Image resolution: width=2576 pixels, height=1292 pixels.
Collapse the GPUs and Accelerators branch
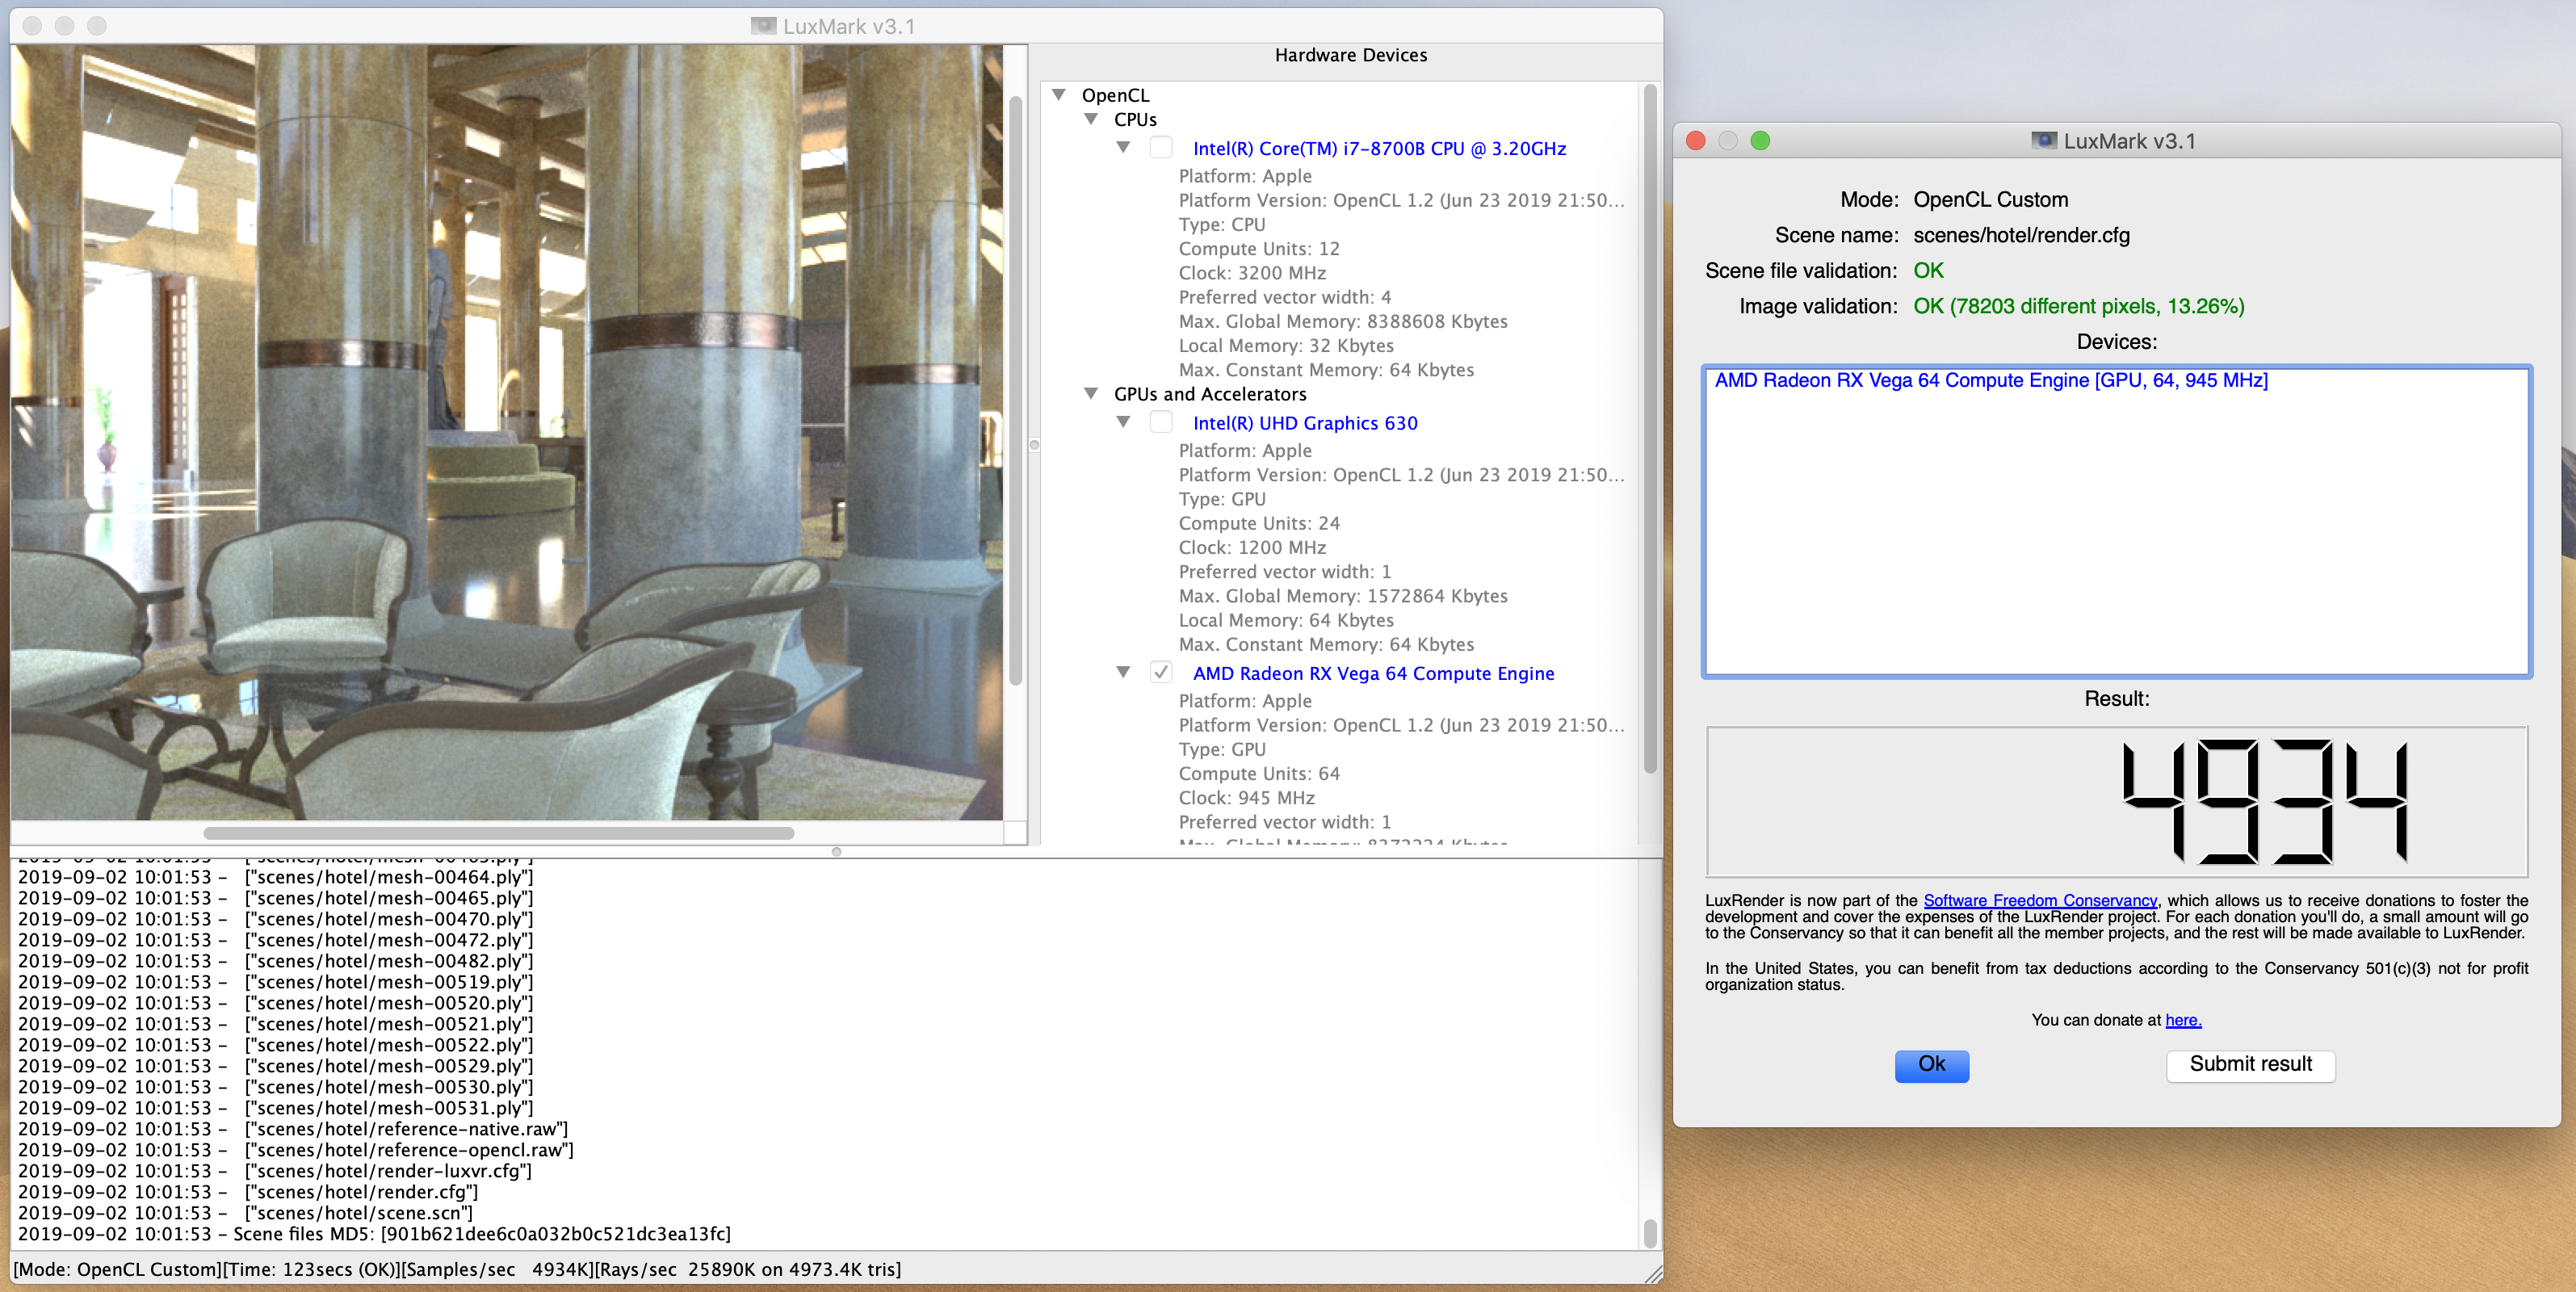[x=1091, y=394]
